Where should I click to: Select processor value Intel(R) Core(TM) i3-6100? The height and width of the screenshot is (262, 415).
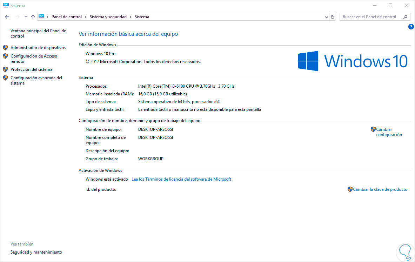click(x=186, y=86)
